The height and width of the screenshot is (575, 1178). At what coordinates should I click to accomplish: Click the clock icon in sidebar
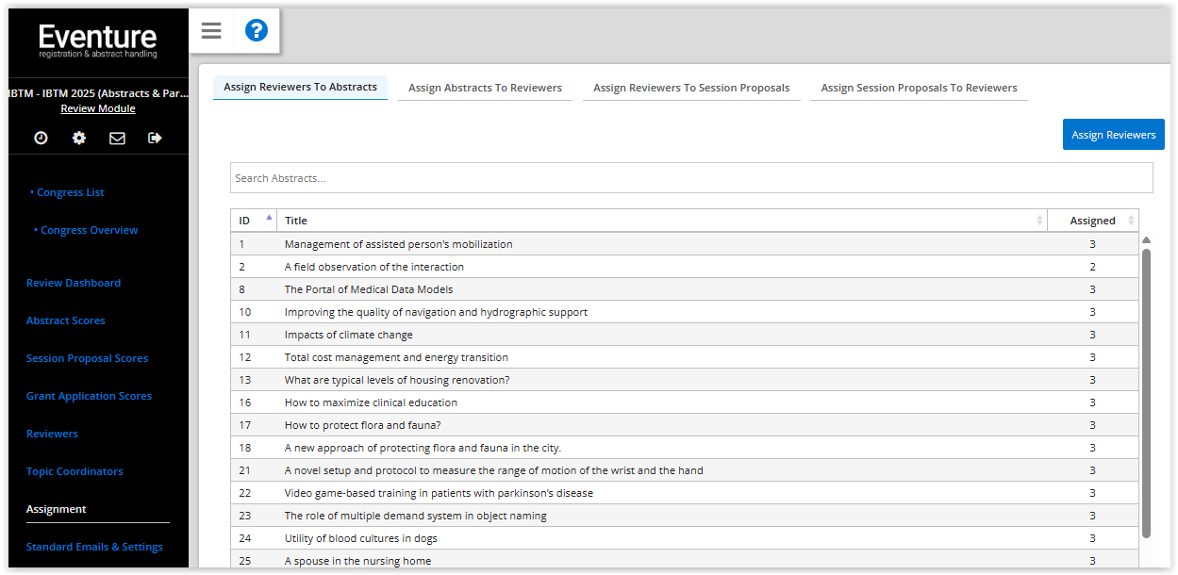point(41,138)
